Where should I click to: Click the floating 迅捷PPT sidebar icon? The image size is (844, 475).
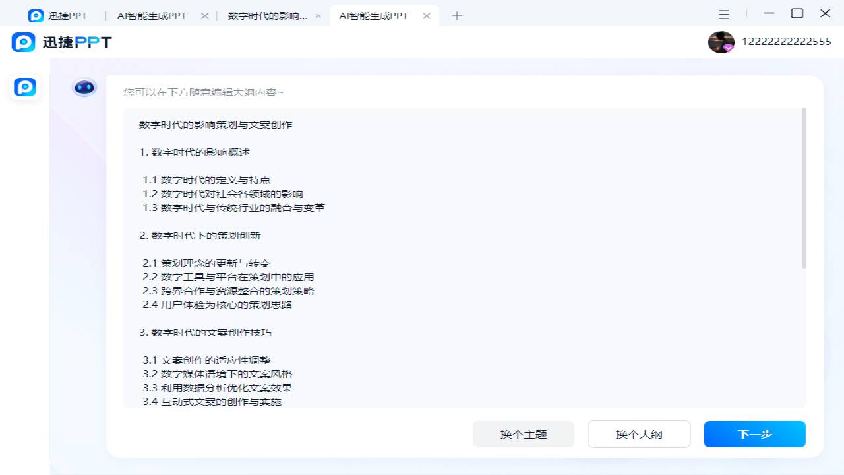point(24,86)
